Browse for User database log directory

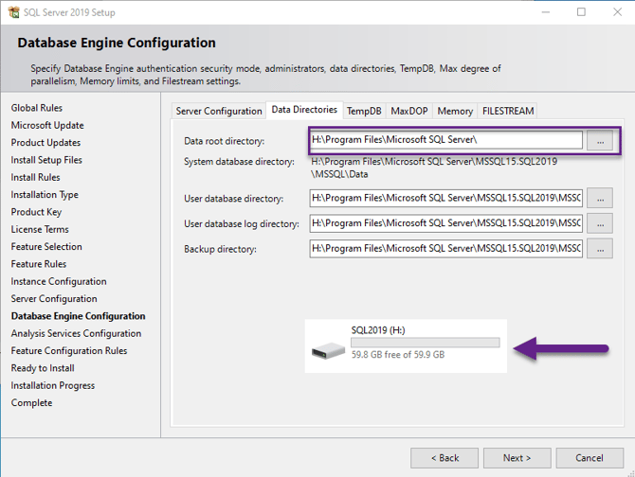[x=599, y=223]
